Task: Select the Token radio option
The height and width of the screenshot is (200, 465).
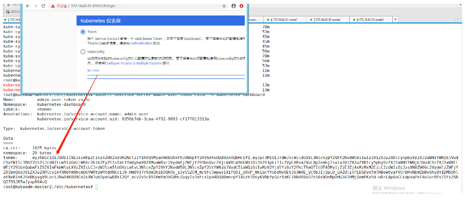Action: click(x=83, y=32)
